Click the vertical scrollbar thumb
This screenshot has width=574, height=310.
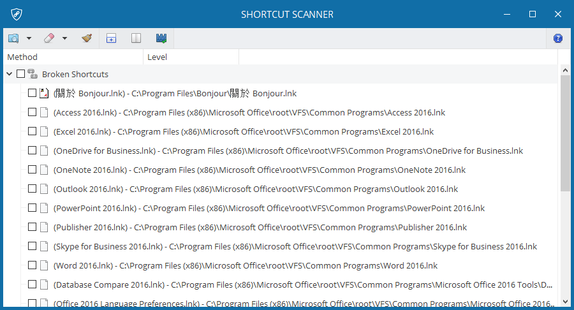[x=565, y=133]
